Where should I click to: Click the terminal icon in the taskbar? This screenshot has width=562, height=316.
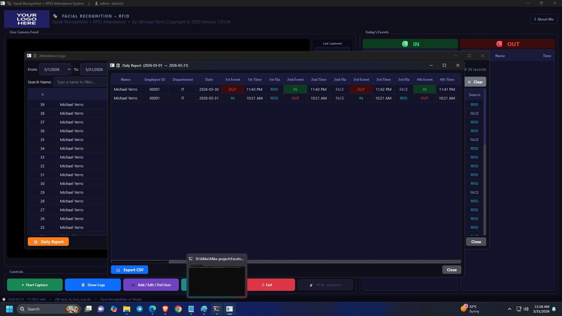click(217, 309)
